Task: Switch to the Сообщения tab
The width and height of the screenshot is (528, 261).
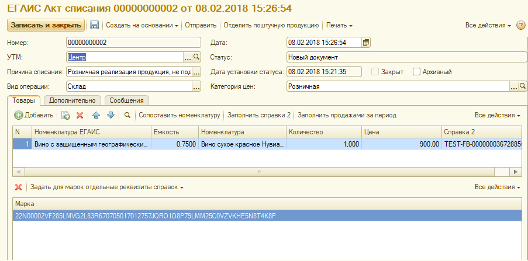Action: point(126,100)
